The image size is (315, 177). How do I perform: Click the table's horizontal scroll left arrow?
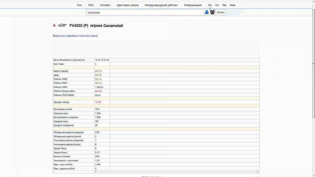(x=96, y=172)
